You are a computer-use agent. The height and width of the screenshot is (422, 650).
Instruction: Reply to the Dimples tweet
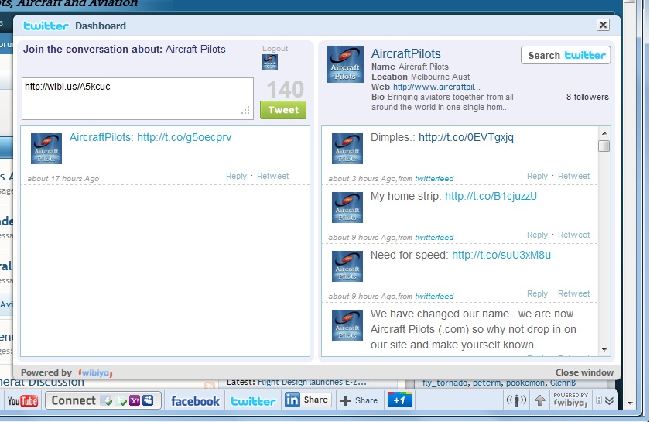[x=537, y=176]
